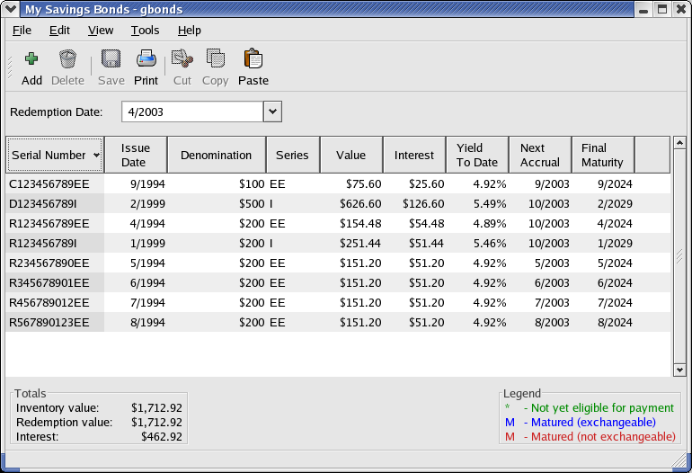The height and width of the screenshot is (473, 692).
Task: Click the Inventory value total $1,712.92
Action: pos(156,407)
